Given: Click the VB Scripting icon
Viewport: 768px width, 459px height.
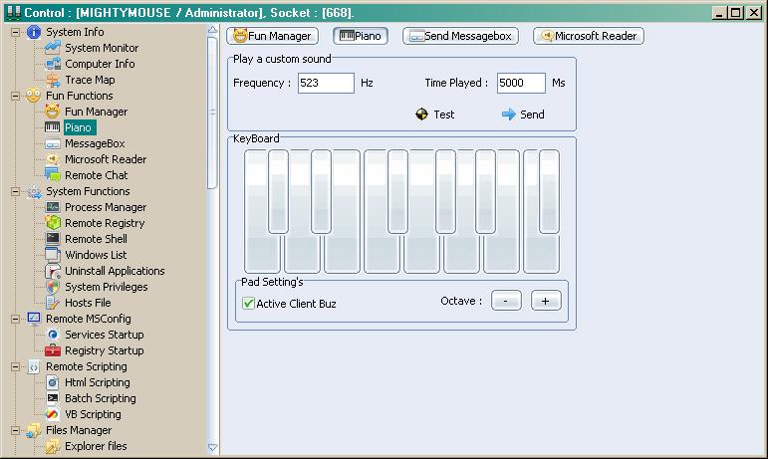Looking at the screenshot, I should [53, 414].
